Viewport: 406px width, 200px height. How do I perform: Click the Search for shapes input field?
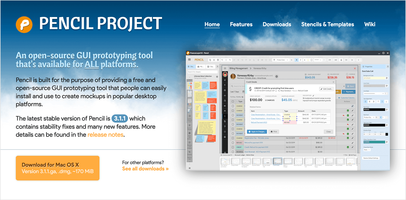coord(202,72)
